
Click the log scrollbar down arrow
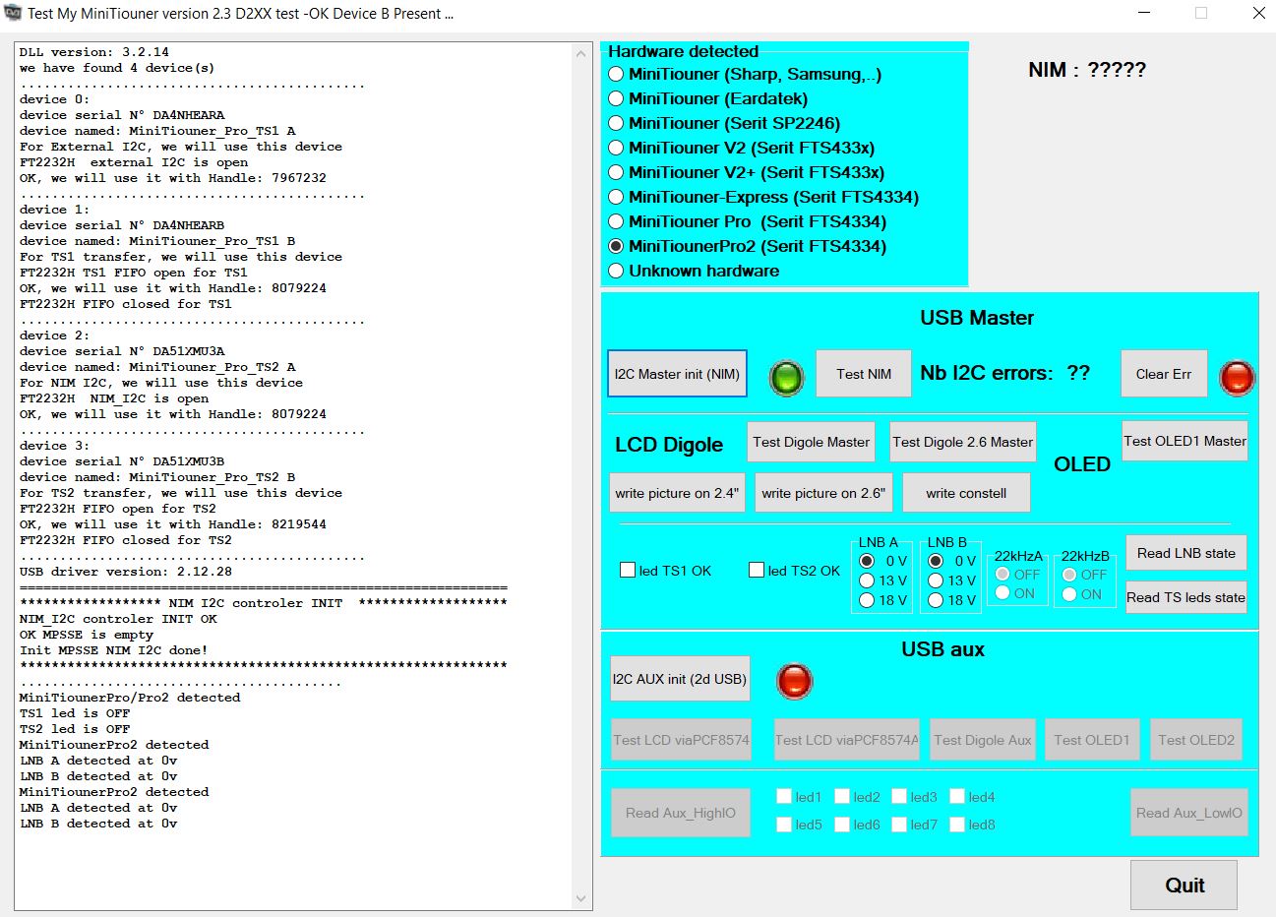[580, 899]
